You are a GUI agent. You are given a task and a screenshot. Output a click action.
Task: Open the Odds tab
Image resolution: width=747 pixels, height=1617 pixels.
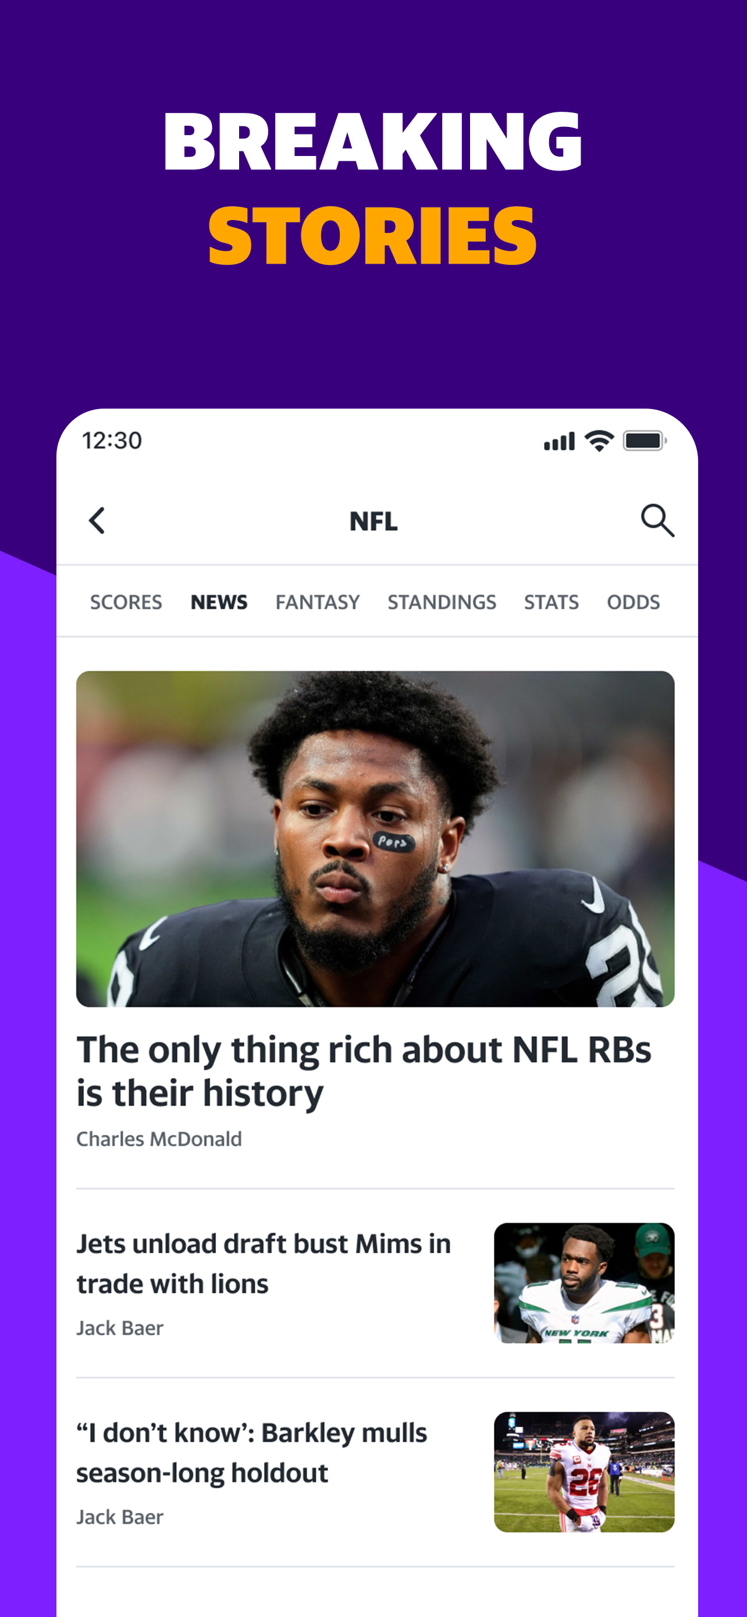[x=633, y=602]
